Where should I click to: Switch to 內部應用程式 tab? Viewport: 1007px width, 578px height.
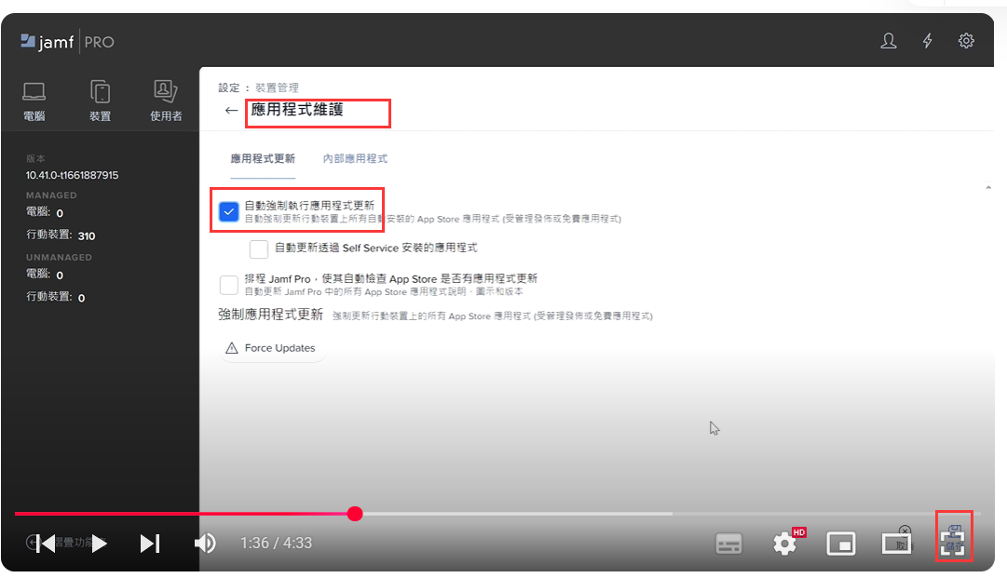click(355, 158)
